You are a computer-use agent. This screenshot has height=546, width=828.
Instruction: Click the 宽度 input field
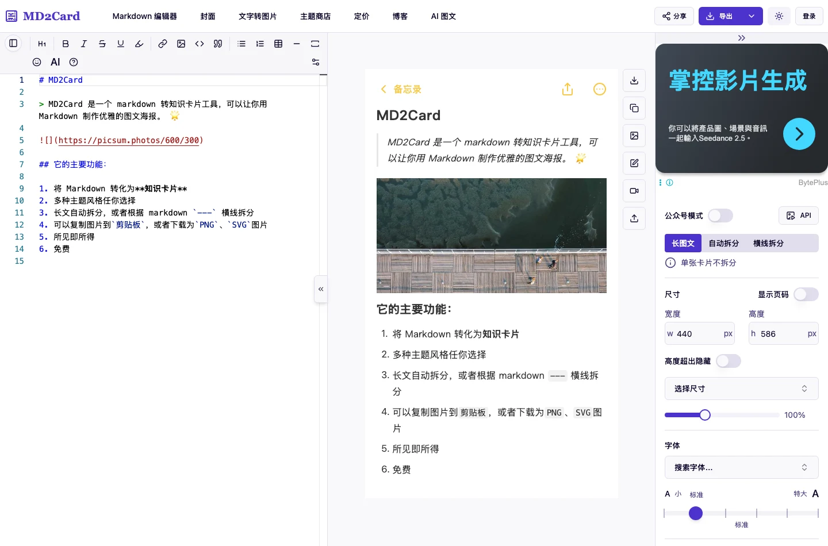click(x=700, y=333)
